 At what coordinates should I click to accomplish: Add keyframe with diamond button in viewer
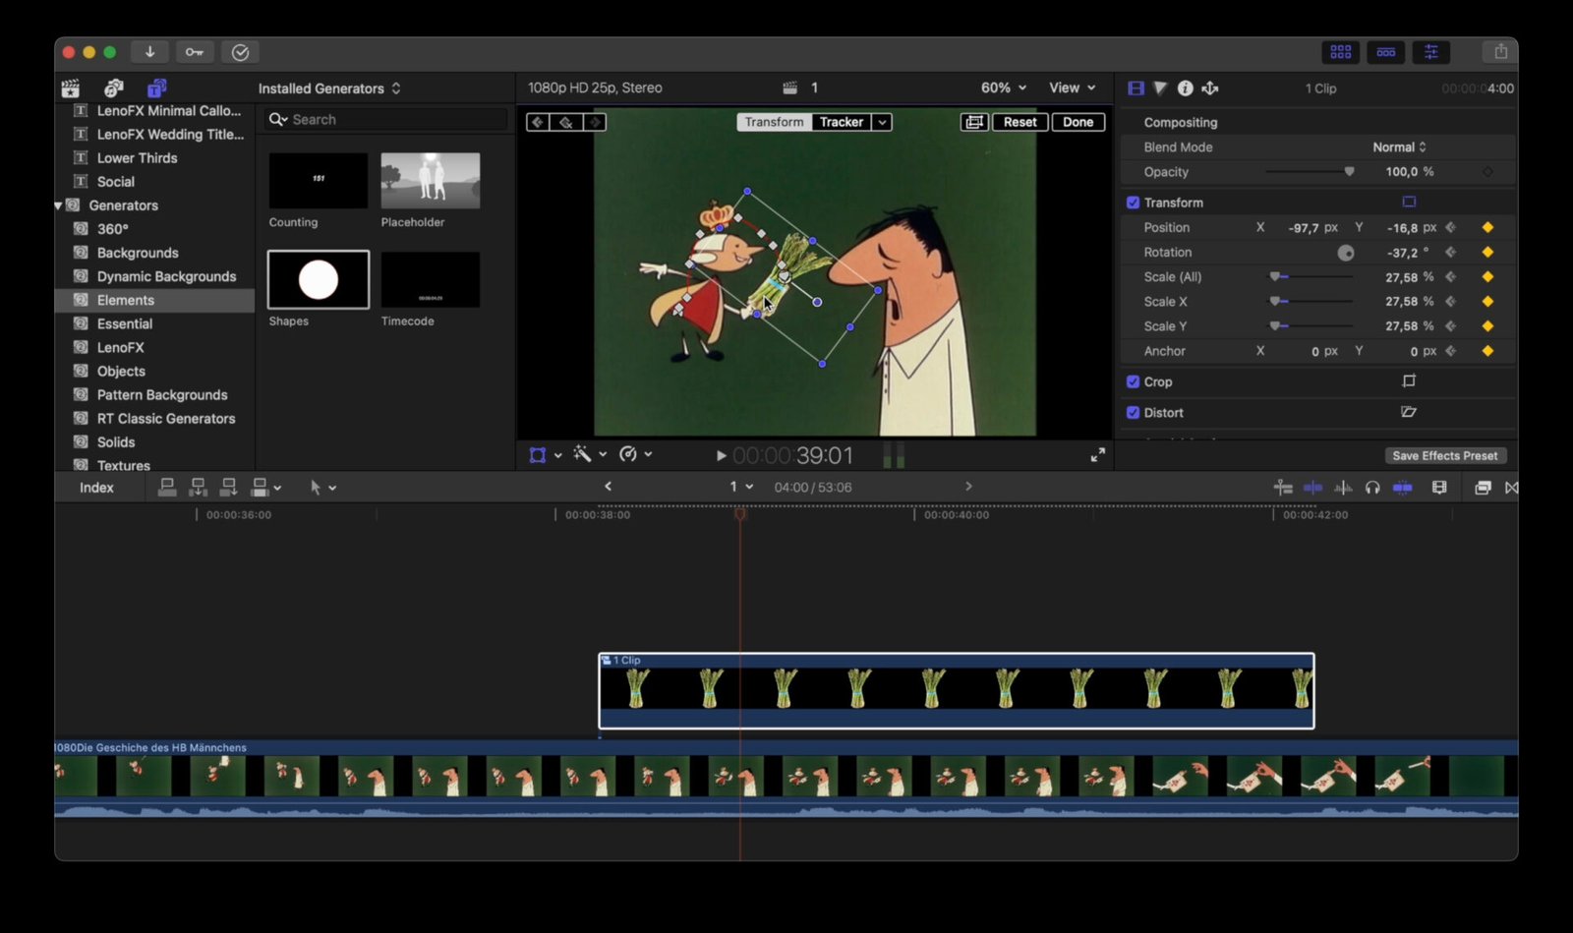coord(566,122)
